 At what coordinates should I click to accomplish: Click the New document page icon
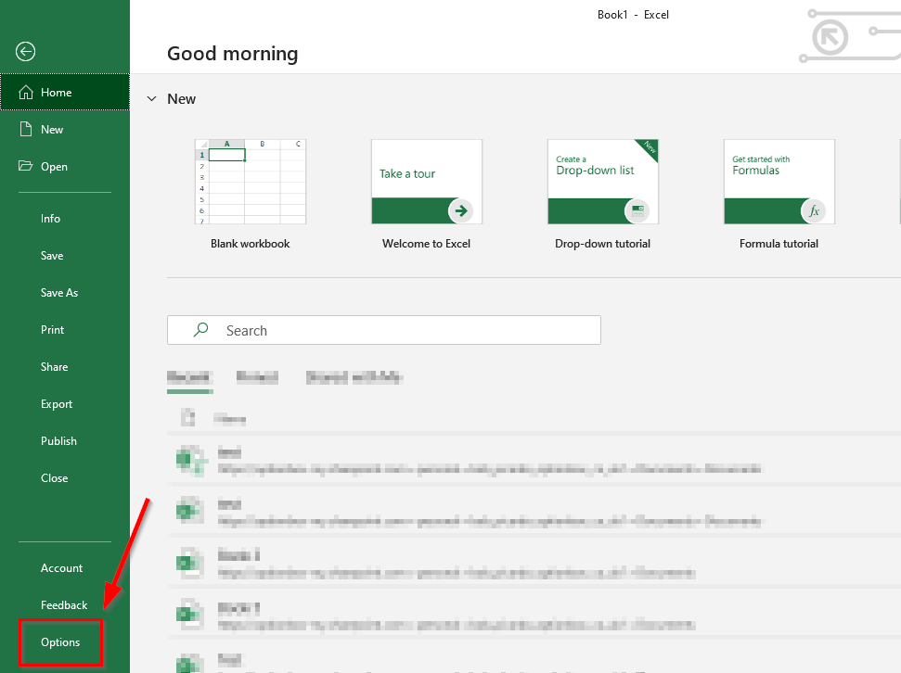[x=26, y=129]
